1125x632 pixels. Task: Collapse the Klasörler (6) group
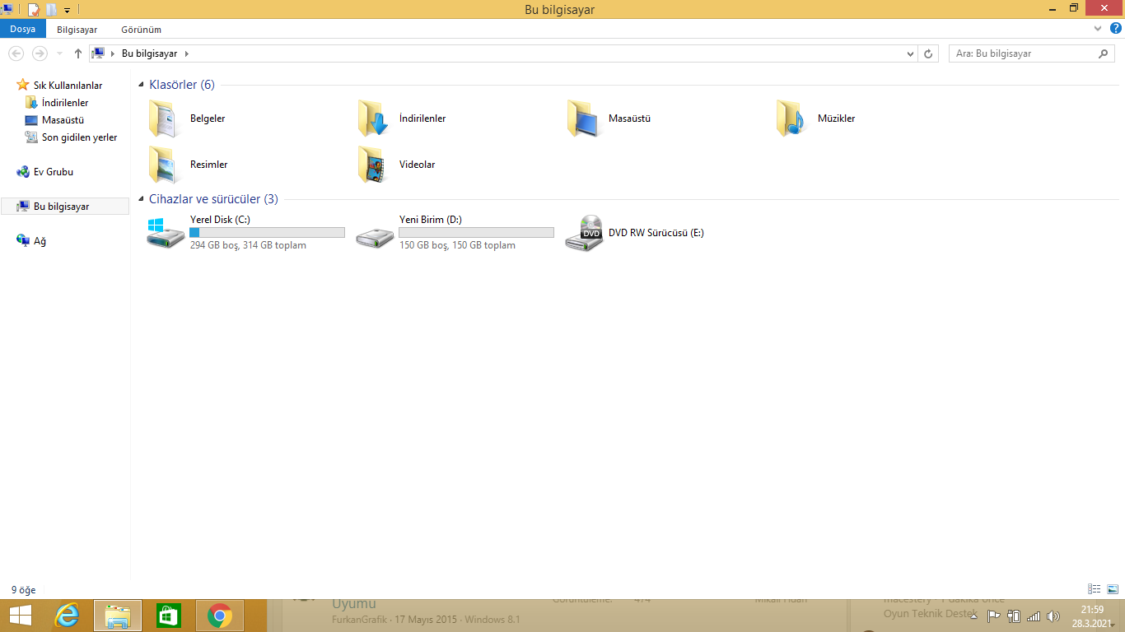pyautogui.click(x=142, y=85)
